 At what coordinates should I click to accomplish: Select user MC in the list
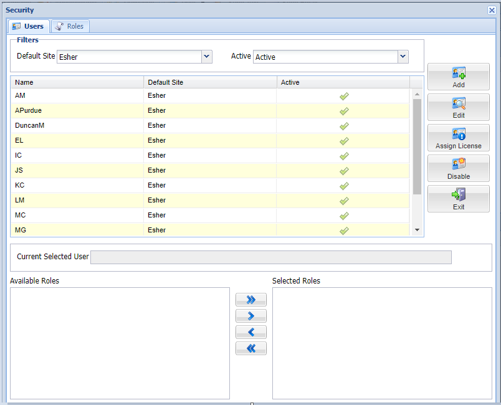click(210, 216)
